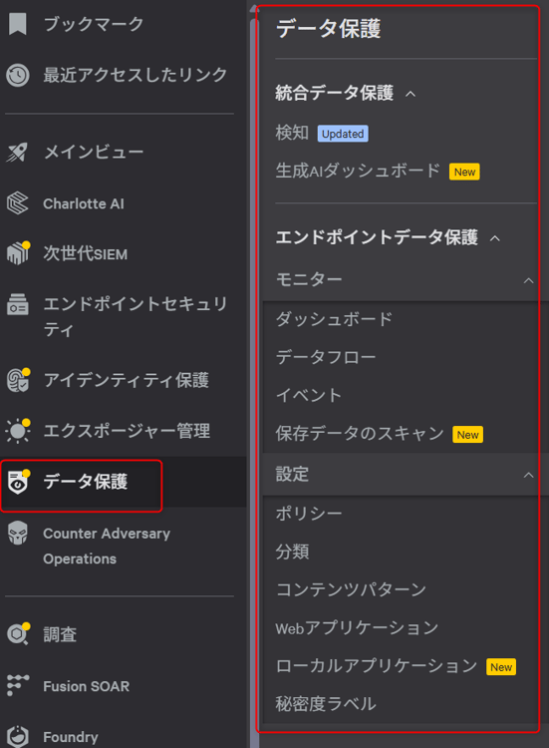
Task: Click the 統合データ保護 heading
Action: click(x=334, y=93)
